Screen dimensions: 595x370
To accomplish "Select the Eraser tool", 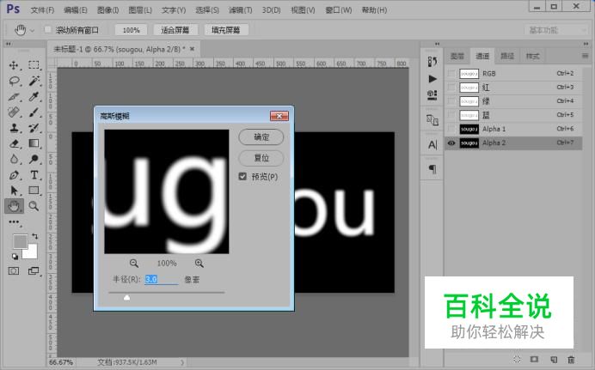I will tap(14, 143).
